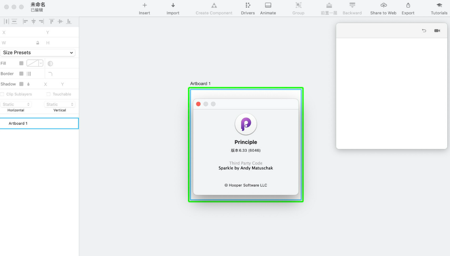Image resolution: width=450 pixels, height=256 pixels.
Task: Click the lock icon between W and H
Action: pos(38,43)
